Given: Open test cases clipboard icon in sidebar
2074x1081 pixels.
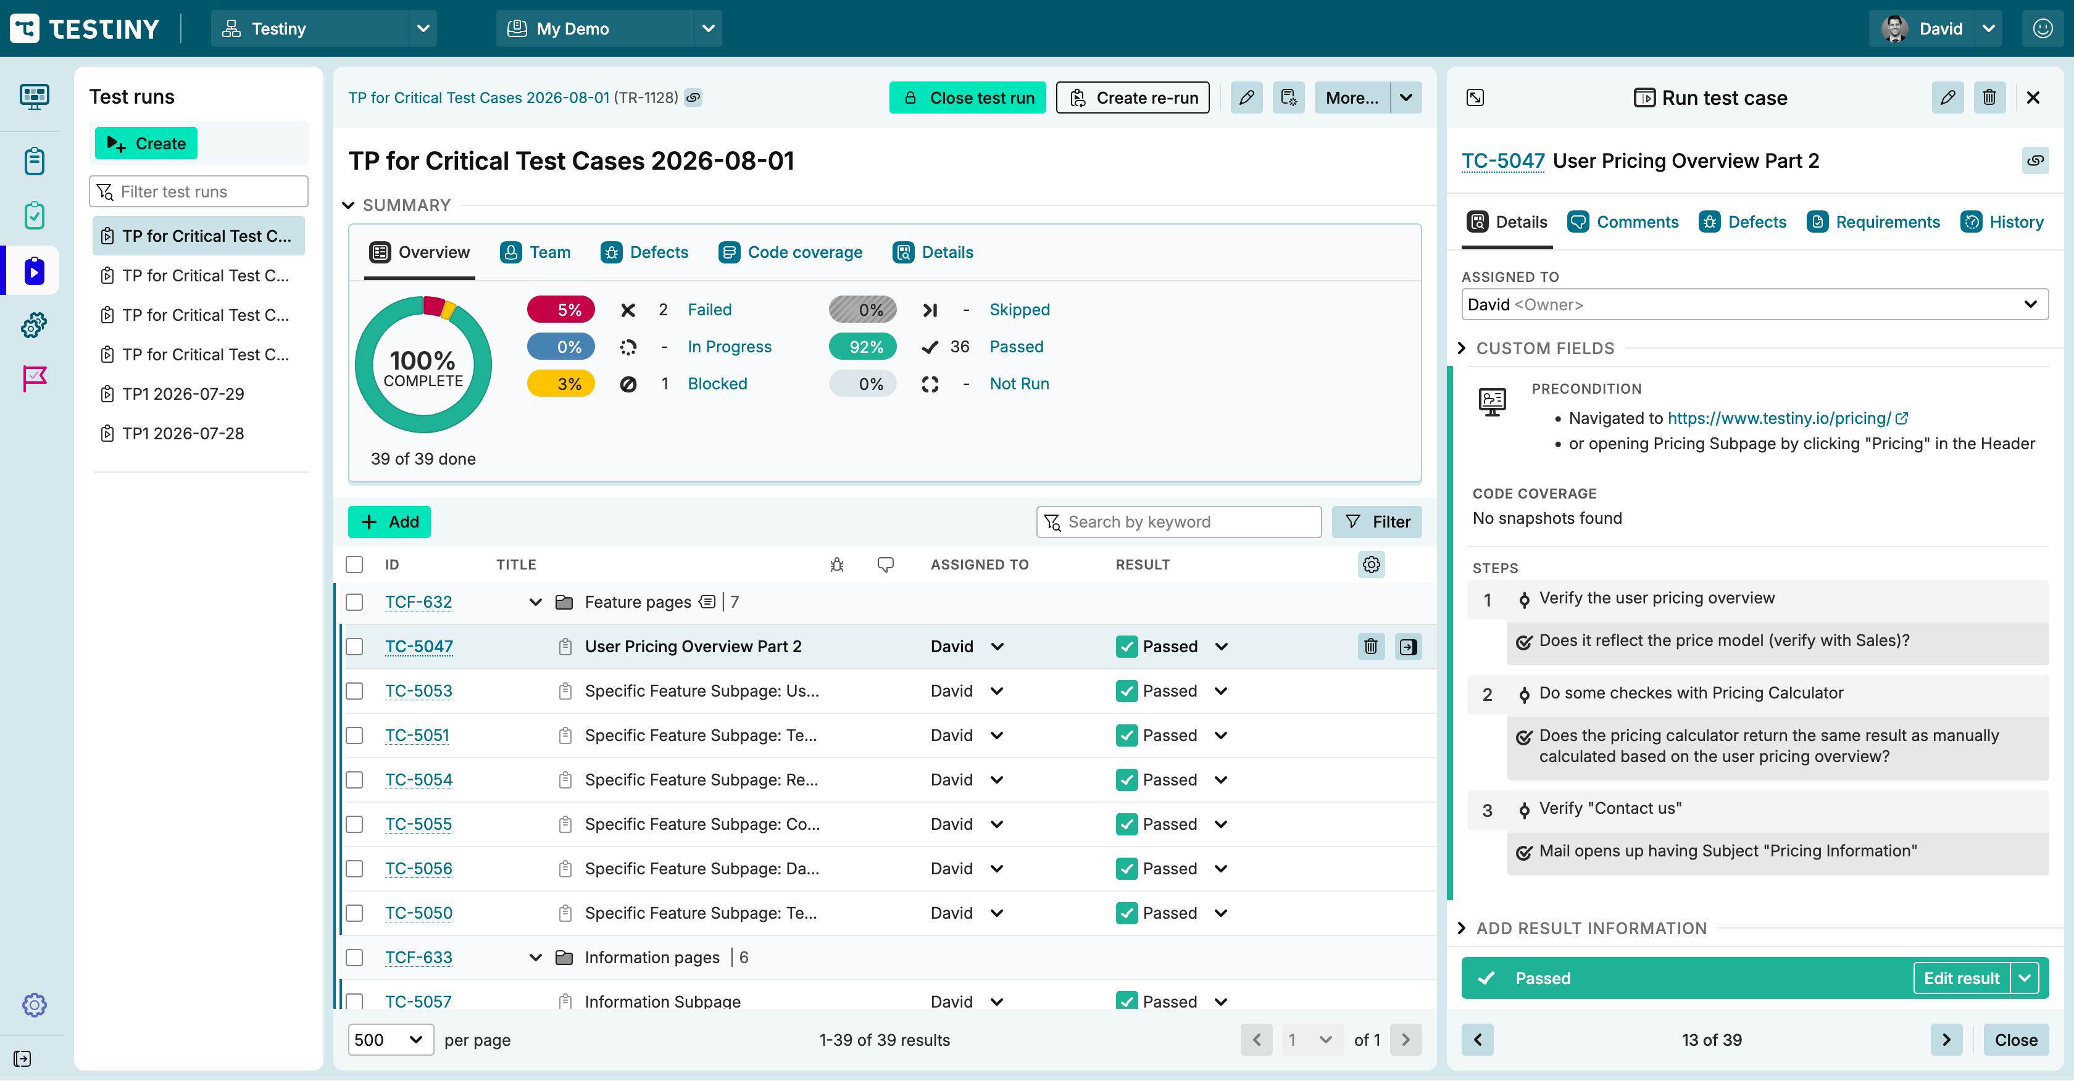Looking at the screenshot, I should (x=34, y=161).
